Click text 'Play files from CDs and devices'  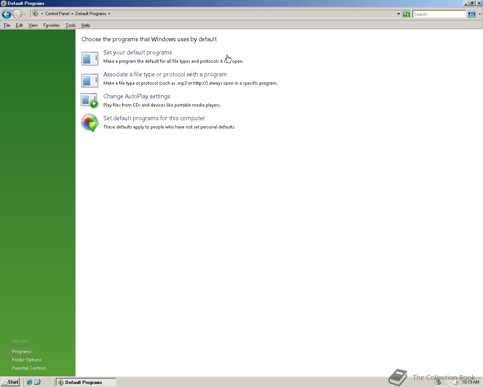coord(135,105)
